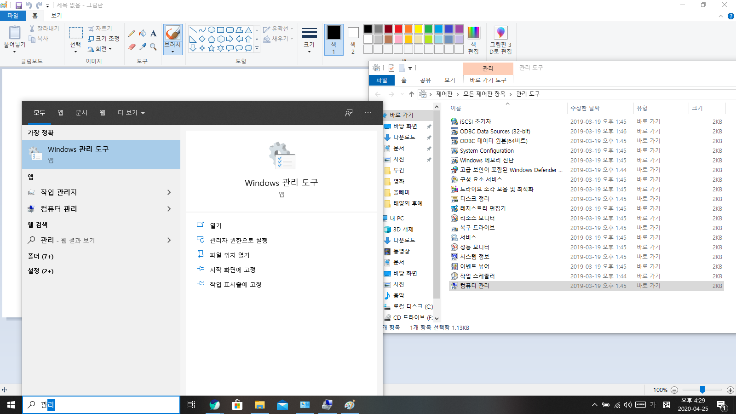Click 관리자 권한으로 실행 action
736x414 pixels.
[238, 240]
